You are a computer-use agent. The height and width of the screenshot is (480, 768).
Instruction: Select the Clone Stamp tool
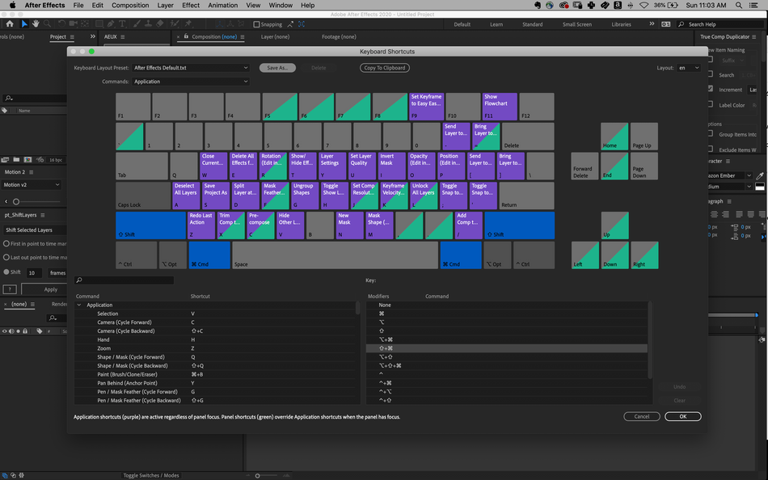[x=148, y=24]
